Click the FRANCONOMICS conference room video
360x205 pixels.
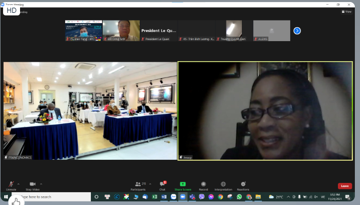coord(90,111)
